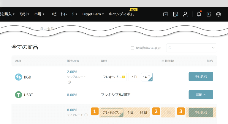The image size is (228, 124).
Task: Click the BGB coin logo
Action: [x=18, y=77]
